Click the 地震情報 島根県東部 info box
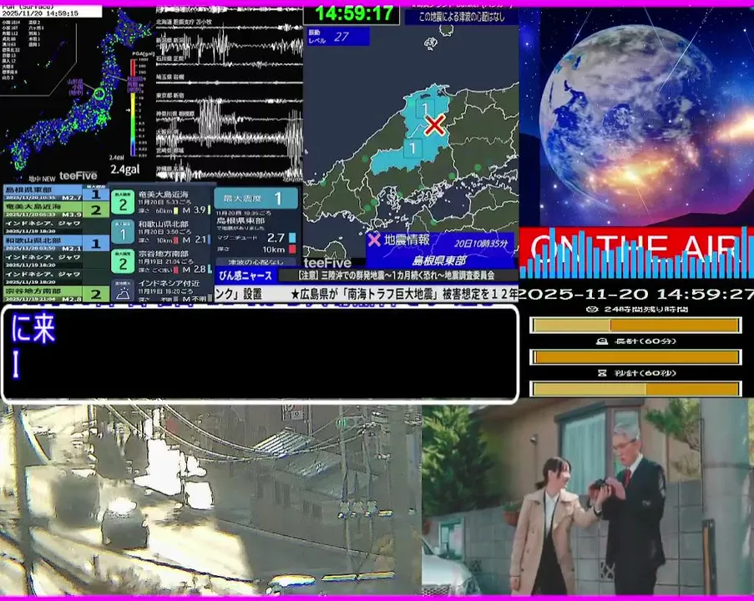754x601 pixels. pos(440,250)
